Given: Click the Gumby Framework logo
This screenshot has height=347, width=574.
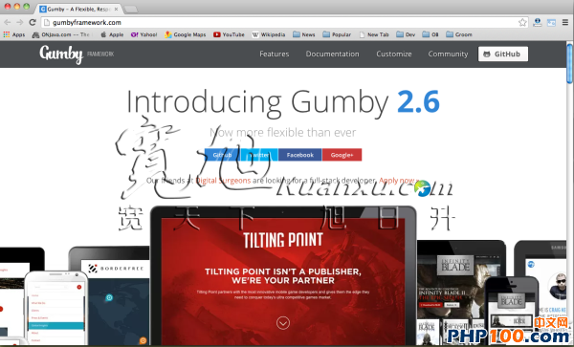Looking at the screenshot, I should (77, 54).
